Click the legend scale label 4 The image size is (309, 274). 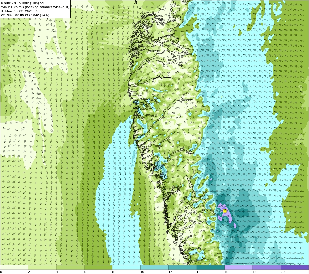pos(57,272)
